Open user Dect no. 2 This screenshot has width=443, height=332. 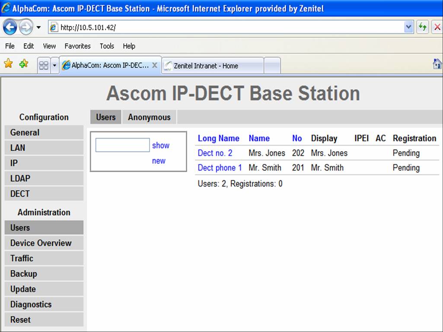(x=214, y=153)
